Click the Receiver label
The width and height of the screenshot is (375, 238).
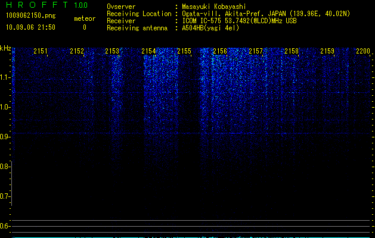tap(121, 21)
